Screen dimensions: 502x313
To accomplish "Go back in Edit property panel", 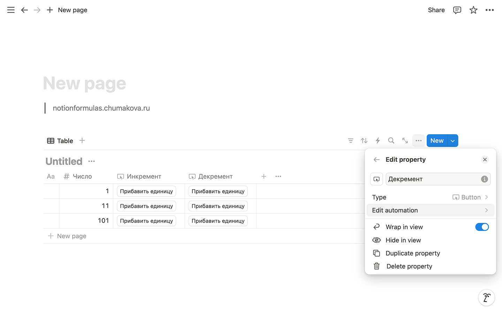I will tap(376, 160).
